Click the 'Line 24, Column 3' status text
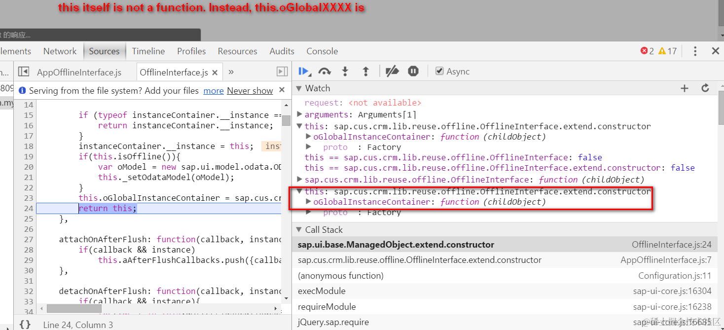This screenshot has width=724, height=330. coord(78,325)
